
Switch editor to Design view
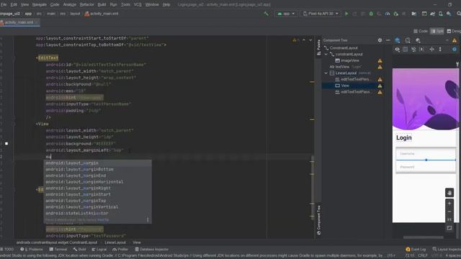454,31
